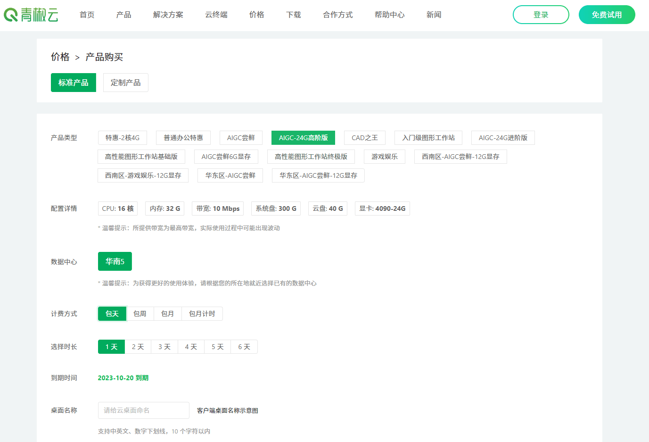Set duration to 4 天
The height and width of the screenshot is (442, 649).
[x=191, y=347]
